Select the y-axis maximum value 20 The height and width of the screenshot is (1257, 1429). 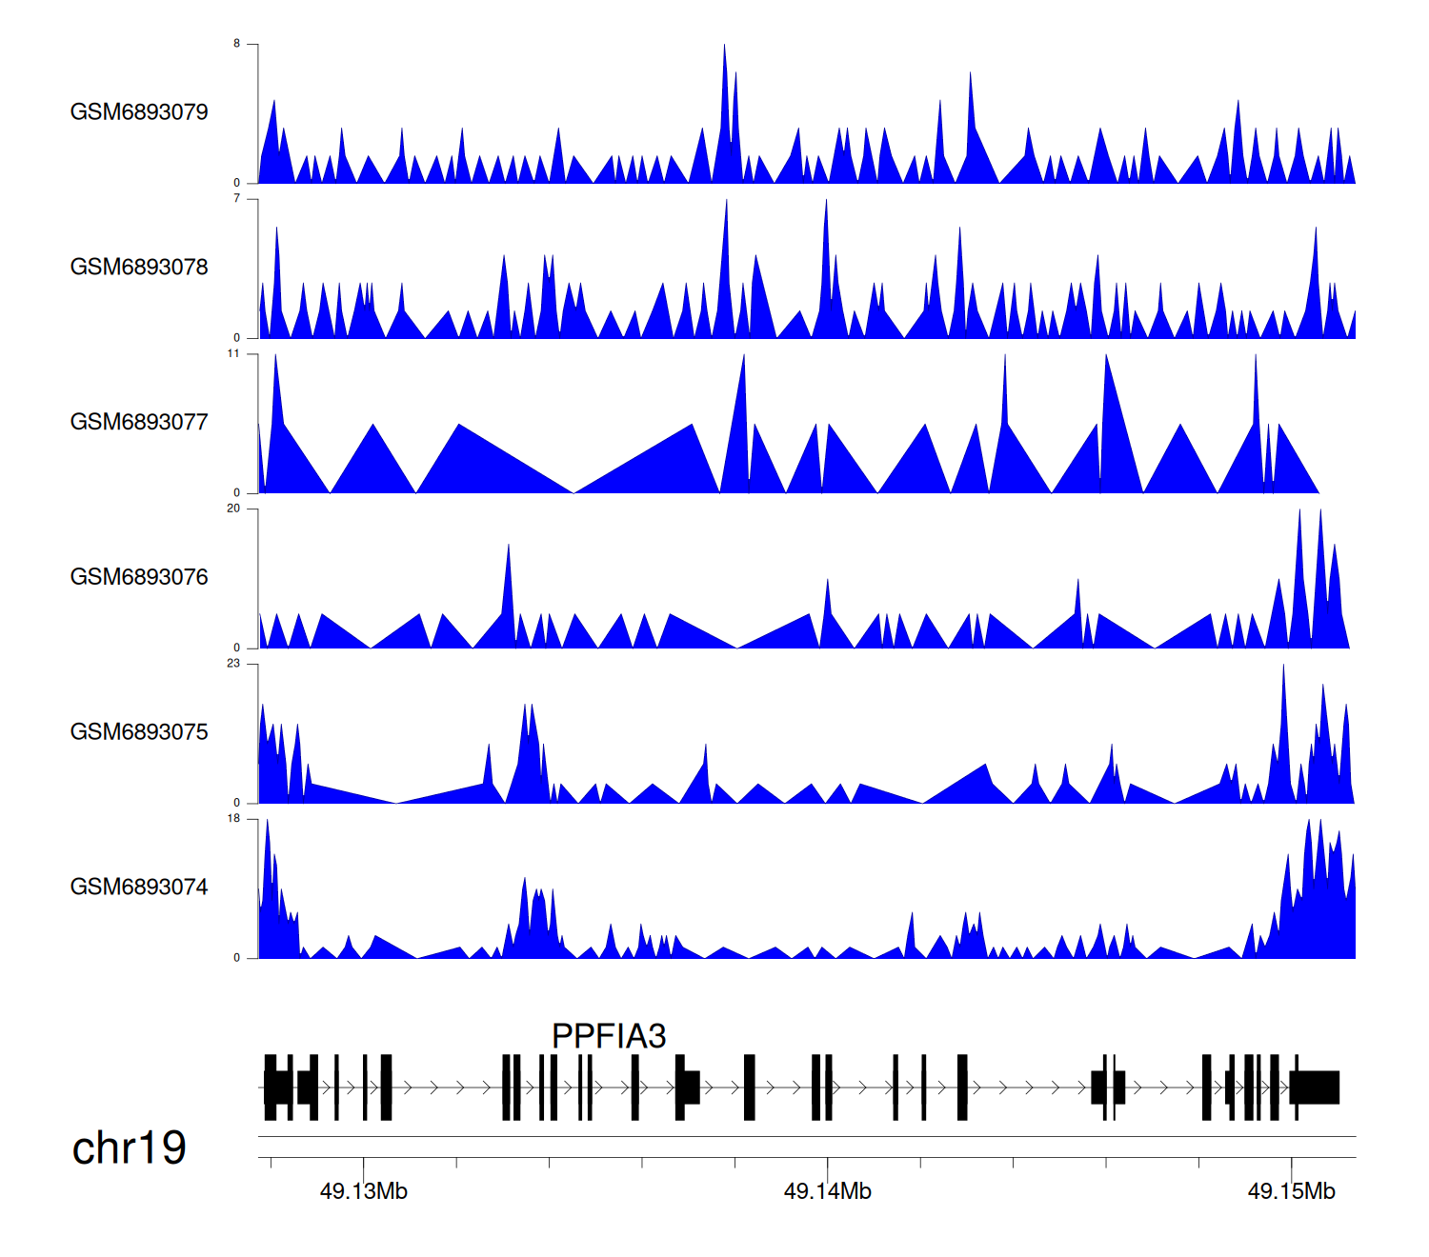tap(233, 509)
